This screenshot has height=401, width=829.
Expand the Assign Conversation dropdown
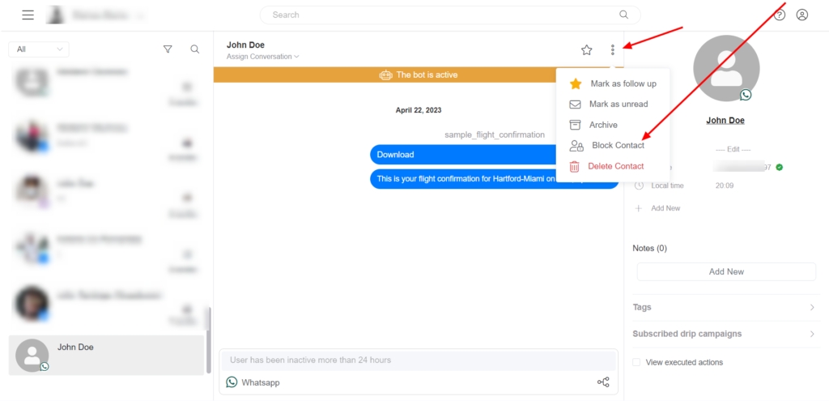pos(263,57)
